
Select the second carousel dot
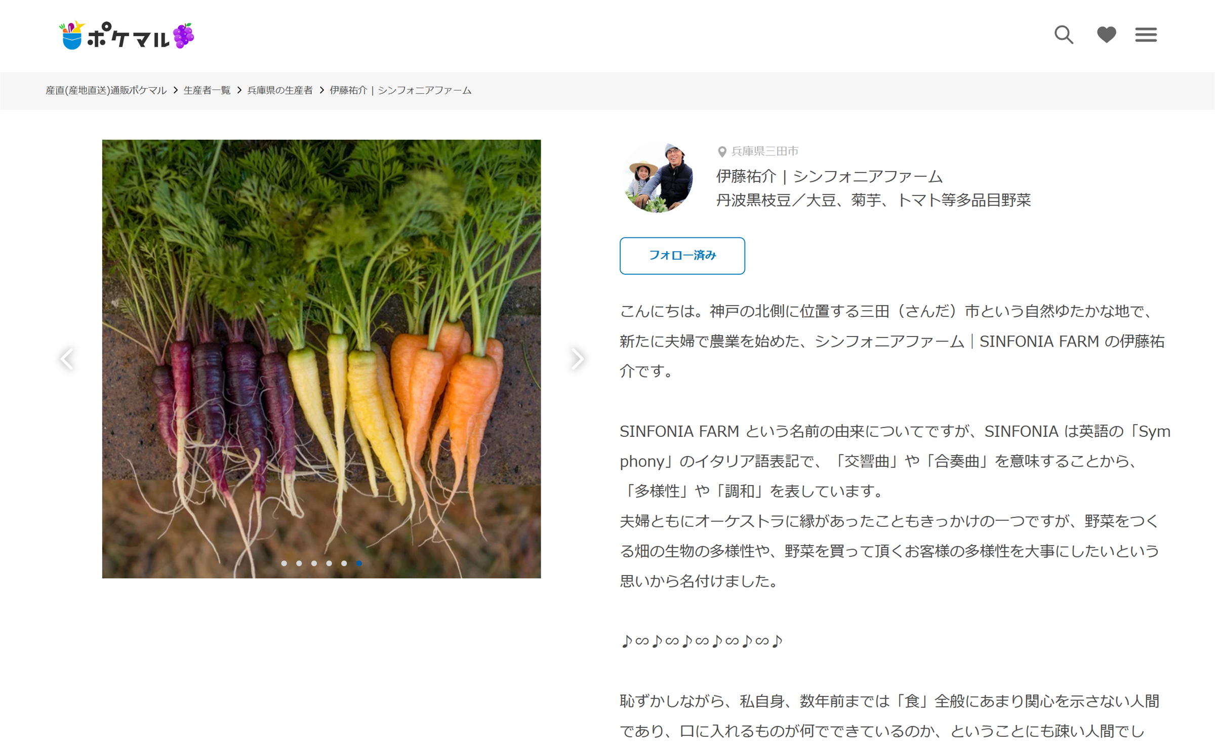tap(299, 563)
